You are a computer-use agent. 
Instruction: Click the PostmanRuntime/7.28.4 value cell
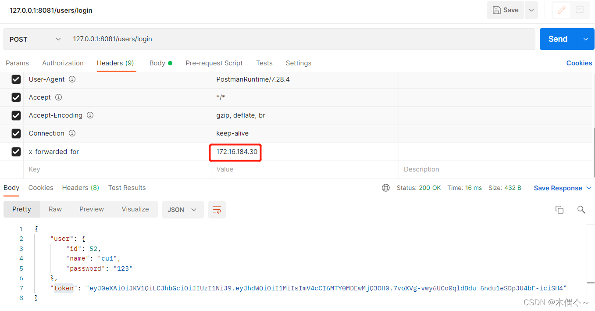(x=305, y=79)
